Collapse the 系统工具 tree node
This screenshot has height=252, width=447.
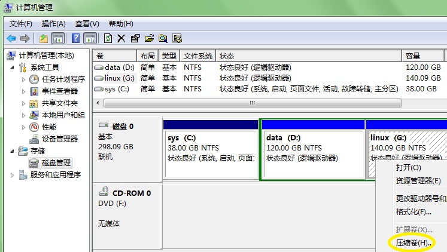tap(12, 67)
